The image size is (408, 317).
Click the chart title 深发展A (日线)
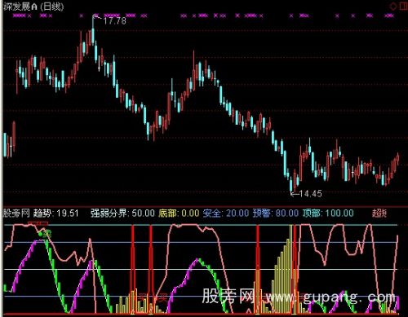pos(33,7)
